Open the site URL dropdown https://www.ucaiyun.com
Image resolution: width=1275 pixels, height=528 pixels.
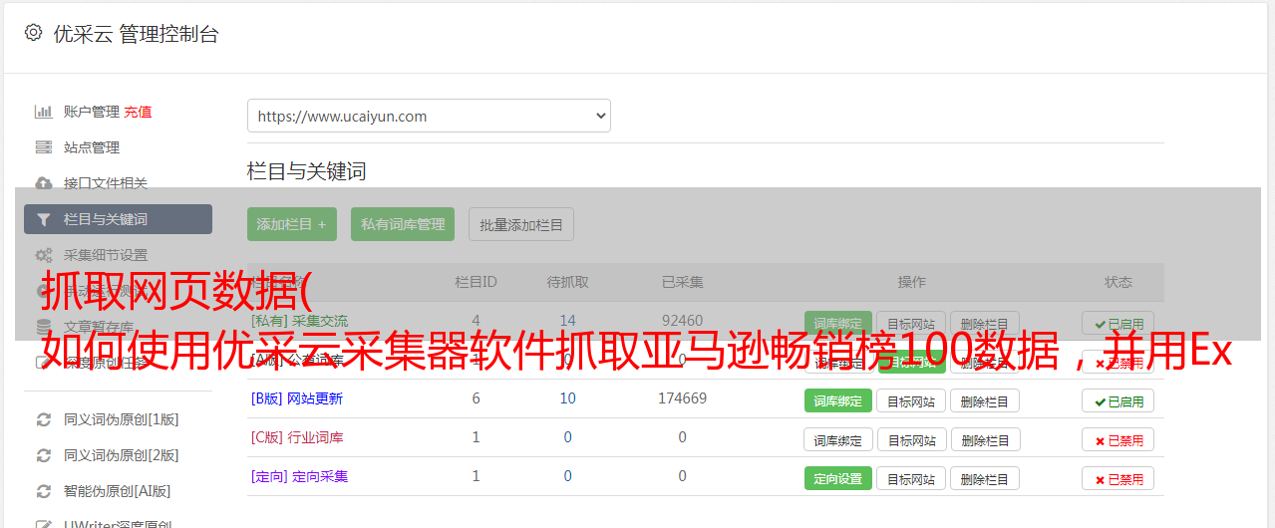click(429, 116)
